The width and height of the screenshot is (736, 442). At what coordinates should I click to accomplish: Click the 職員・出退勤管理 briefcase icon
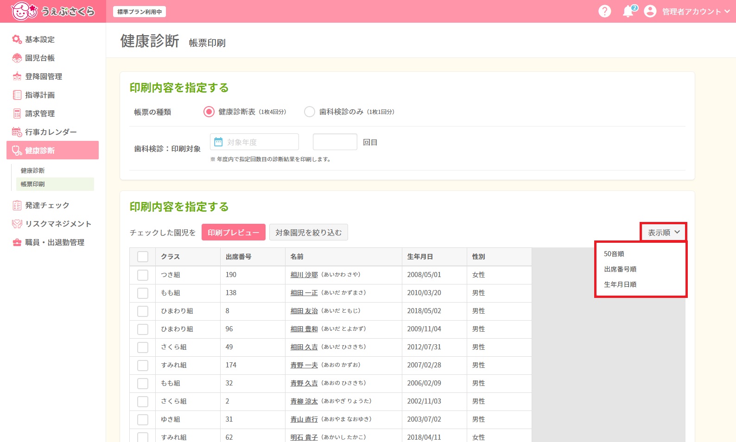tap(17, 242)
